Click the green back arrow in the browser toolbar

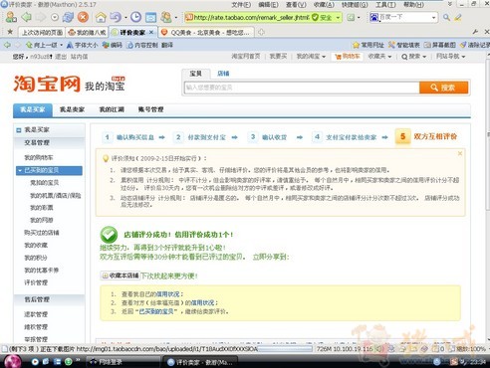[x=26, y=17]
